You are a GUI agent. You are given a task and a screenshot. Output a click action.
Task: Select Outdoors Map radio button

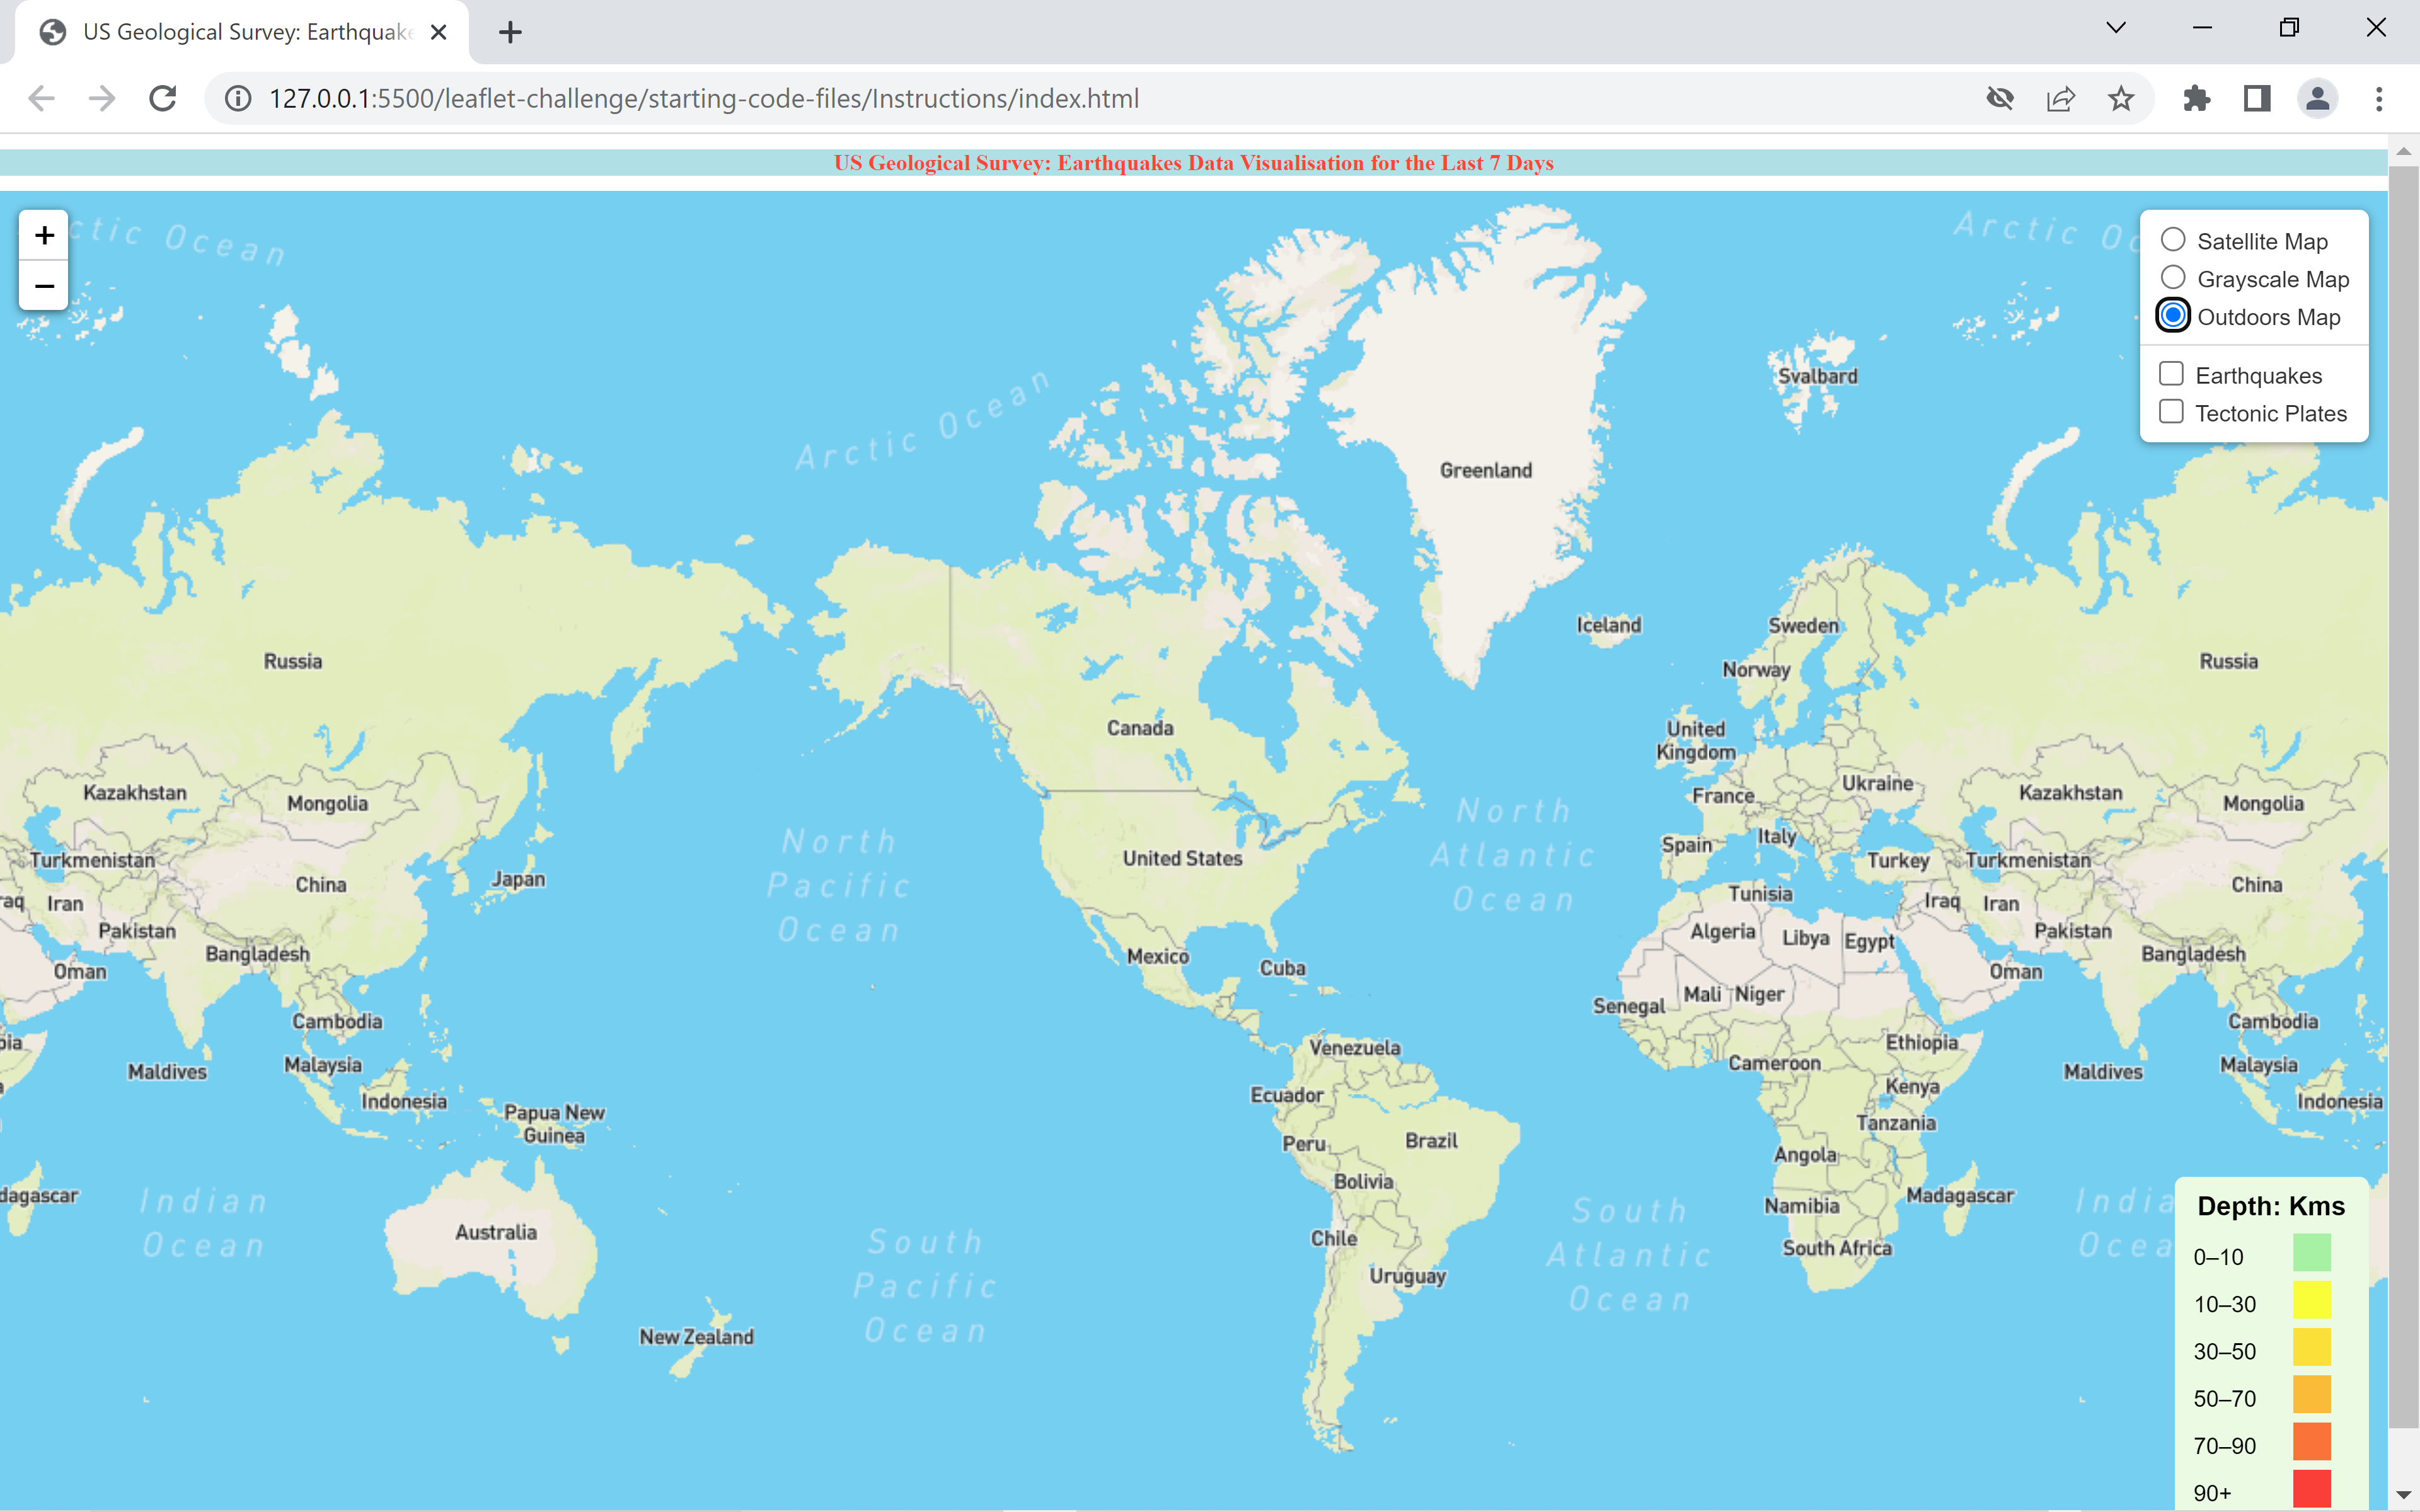[2173, 316]
